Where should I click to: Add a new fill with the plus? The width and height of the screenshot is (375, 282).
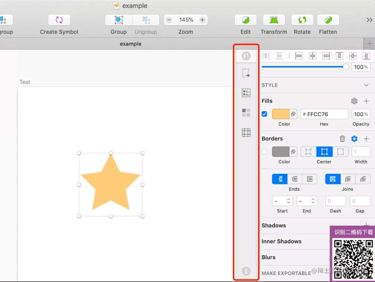point(366,101)
